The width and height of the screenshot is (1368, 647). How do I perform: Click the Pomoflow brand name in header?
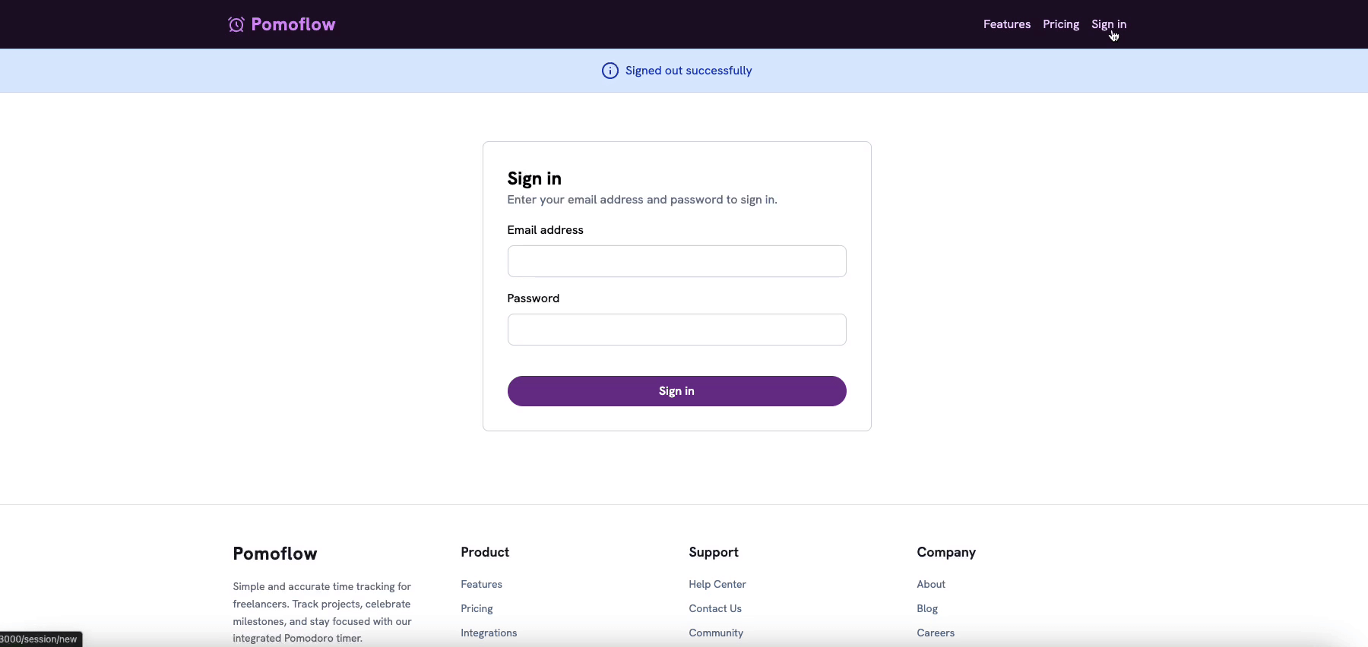pos(293,24)
